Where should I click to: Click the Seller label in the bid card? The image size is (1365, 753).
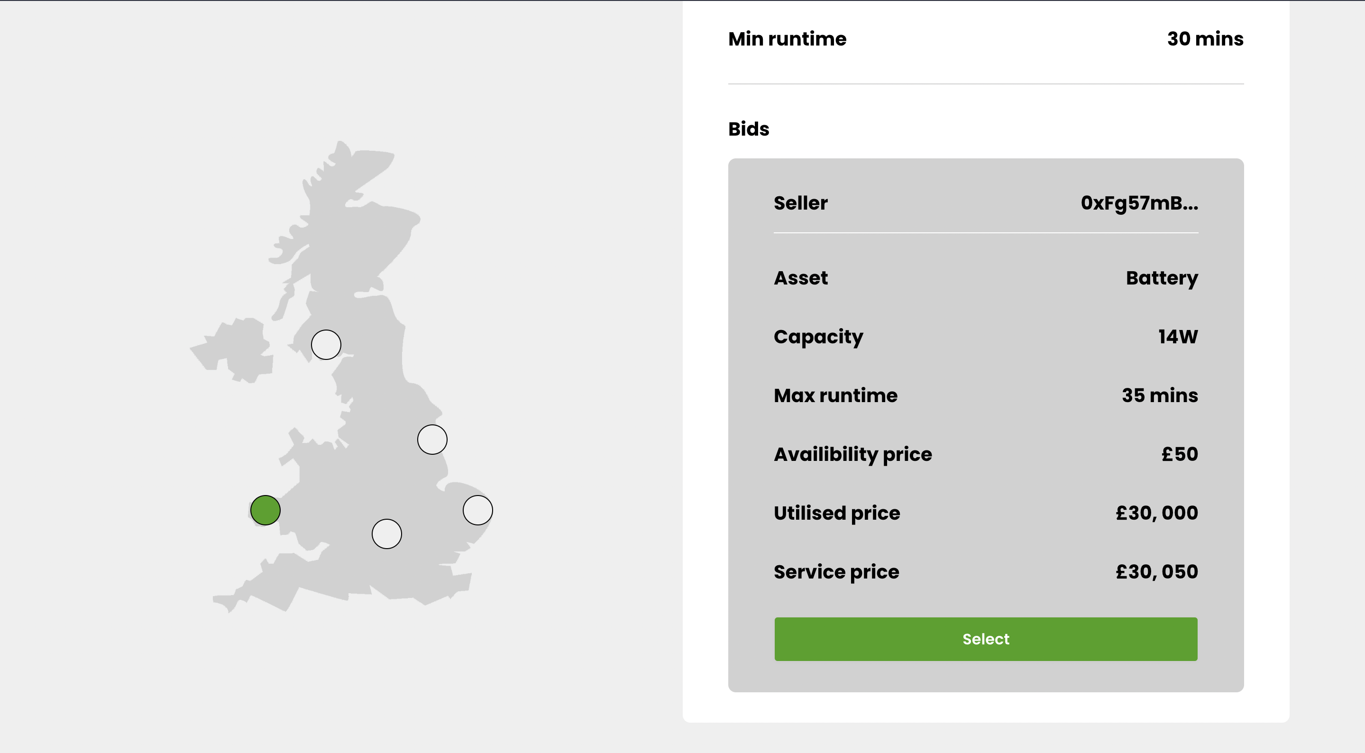pos(800,203)
